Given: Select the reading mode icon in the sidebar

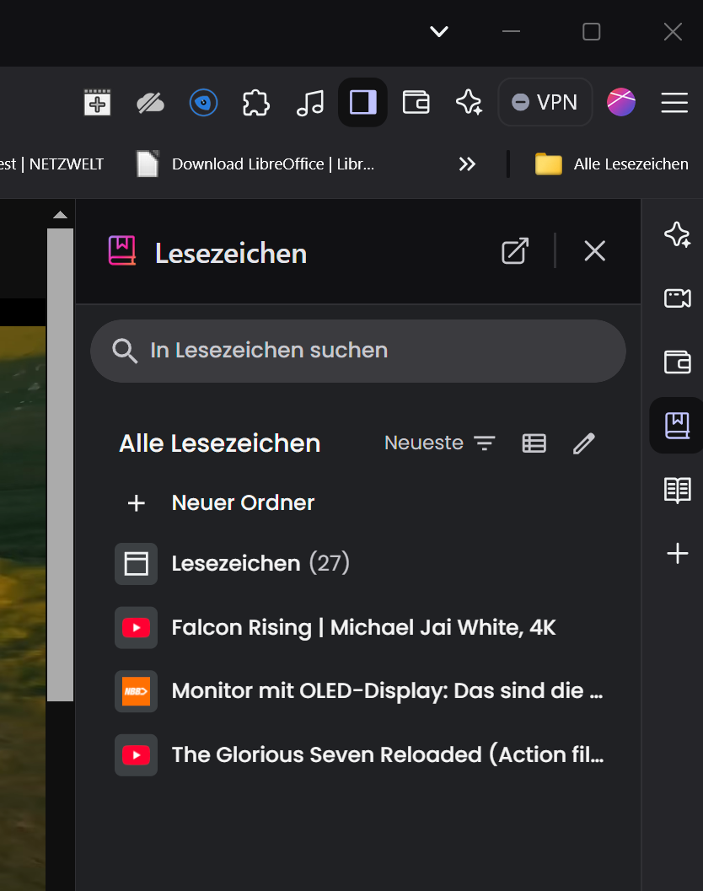Looking at the screenshot, I should point(678,490).
